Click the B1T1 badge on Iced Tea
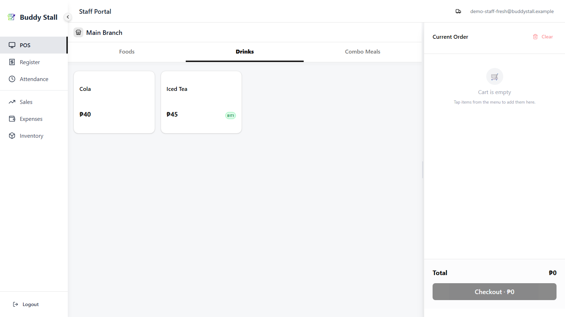This screenshot has height=317, width=565. coord(231,116)
